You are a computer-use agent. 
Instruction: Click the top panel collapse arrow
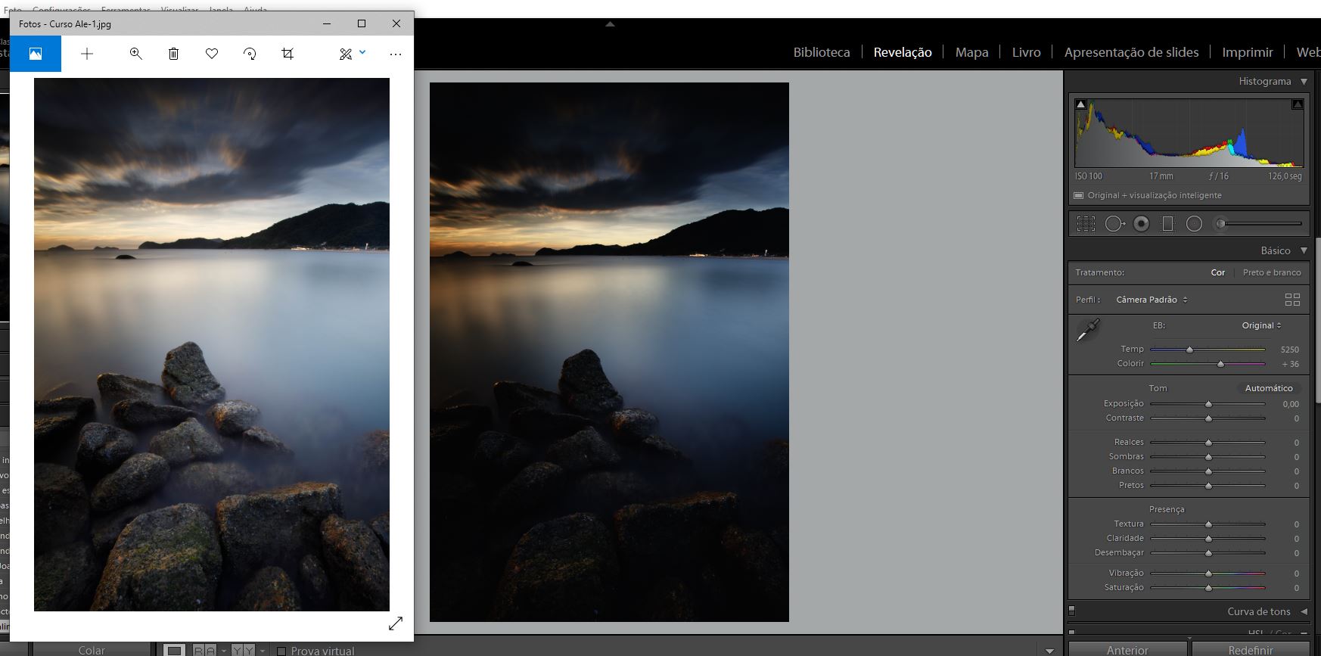(610, 24)
